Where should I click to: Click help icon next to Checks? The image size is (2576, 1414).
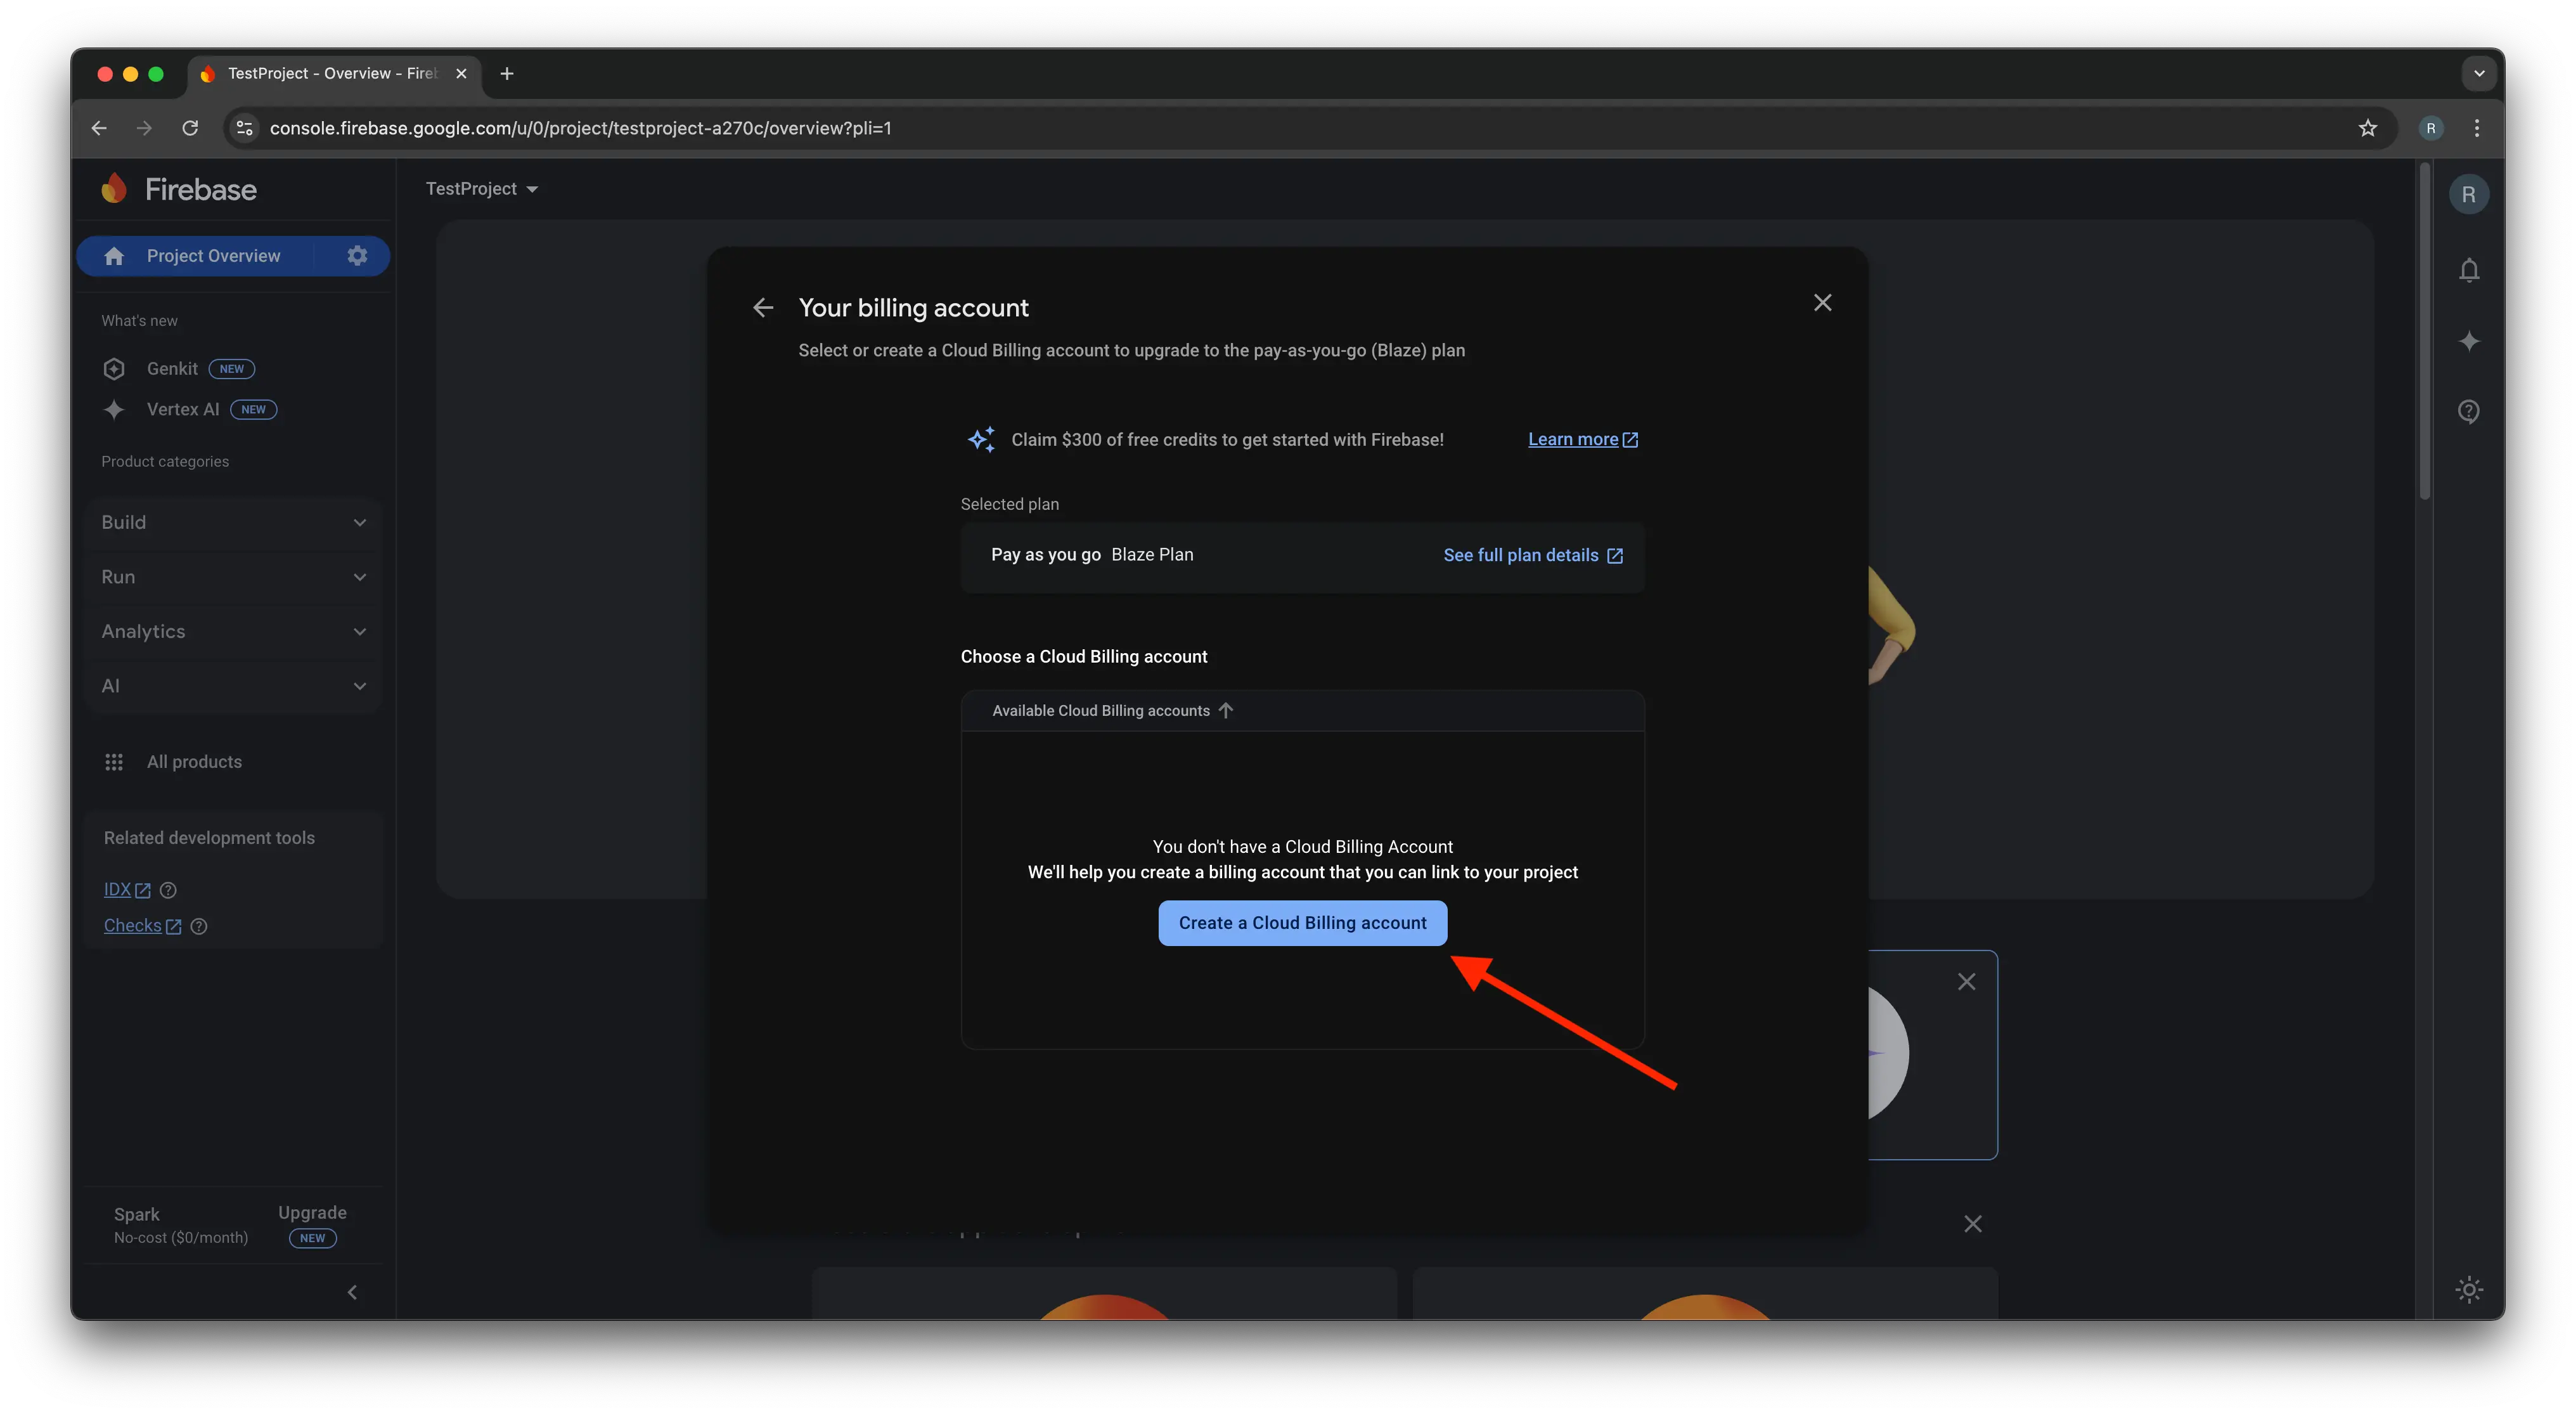(199, 926)
